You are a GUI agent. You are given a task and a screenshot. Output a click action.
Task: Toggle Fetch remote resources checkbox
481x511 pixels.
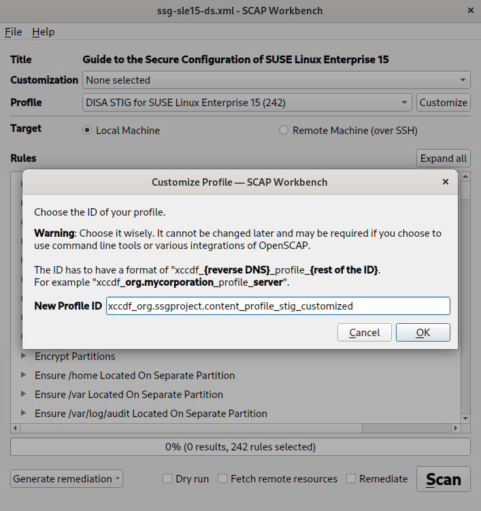(x=222, y=478)
